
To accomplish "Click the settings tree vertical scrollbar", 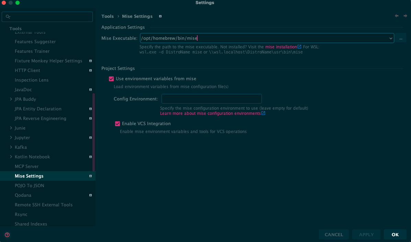I will click(x=94, y=132).
